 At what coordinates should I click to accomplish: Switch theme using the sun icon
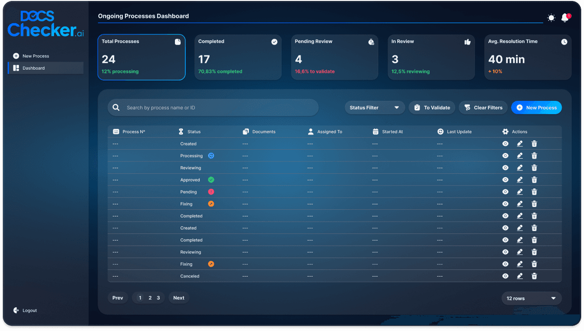pyautogui.click(x=551, y=18)
